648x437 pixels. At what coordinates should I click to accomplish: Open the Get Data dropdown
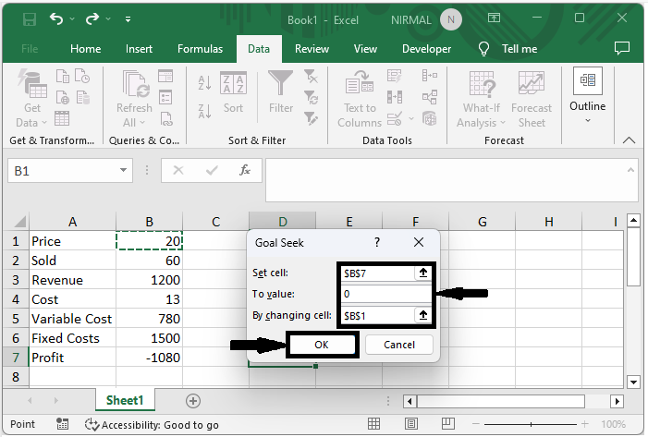tap(31, 99)
